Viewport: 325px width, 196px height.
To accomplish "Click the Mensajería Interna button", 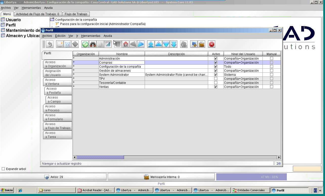I will click(161, 177).
